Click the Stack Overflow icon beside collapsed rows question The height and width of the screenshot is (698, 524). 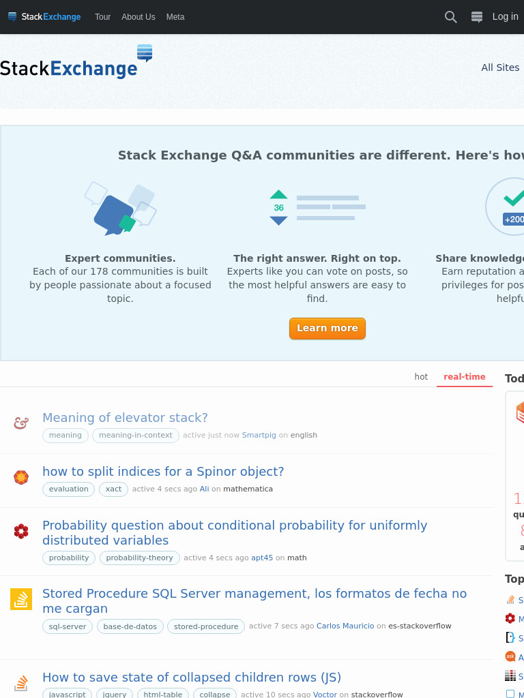(21, 683)
